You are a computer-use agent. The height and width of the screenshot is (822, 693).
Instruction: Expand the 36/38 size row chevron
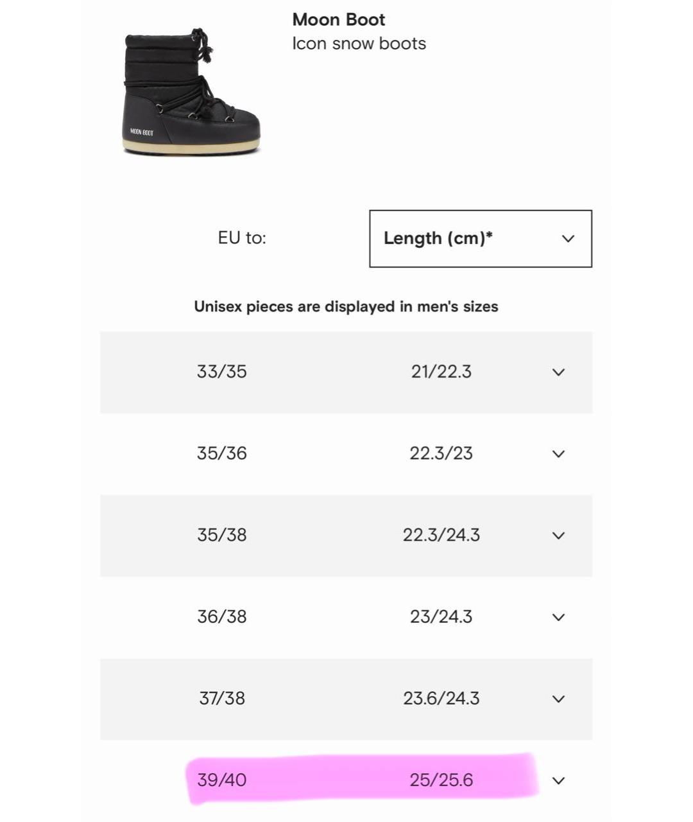(x=559, y=617)
